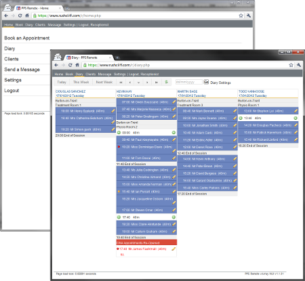Click Douglas Sanchez column header

(70, 91)
